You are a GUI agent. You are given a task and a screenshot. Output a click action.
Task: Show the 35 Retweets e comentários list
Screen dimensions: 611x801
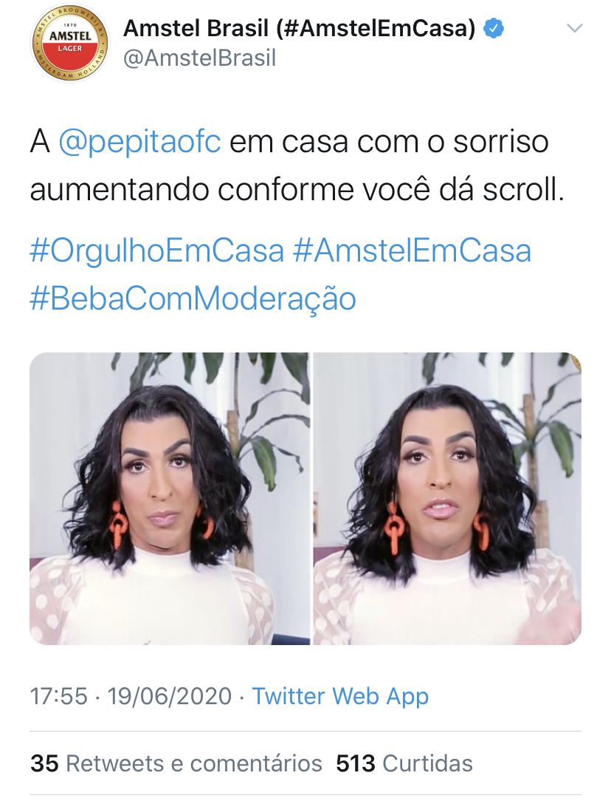[176, 764]
